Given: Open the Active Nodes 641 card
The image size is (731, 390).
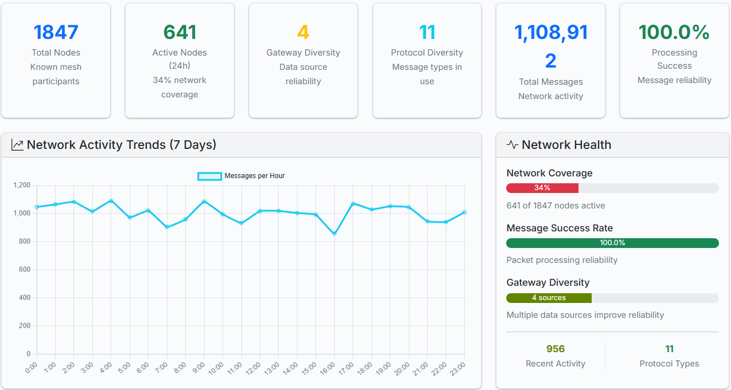Looking at the screenshot, I should click(x=179, y=60).
